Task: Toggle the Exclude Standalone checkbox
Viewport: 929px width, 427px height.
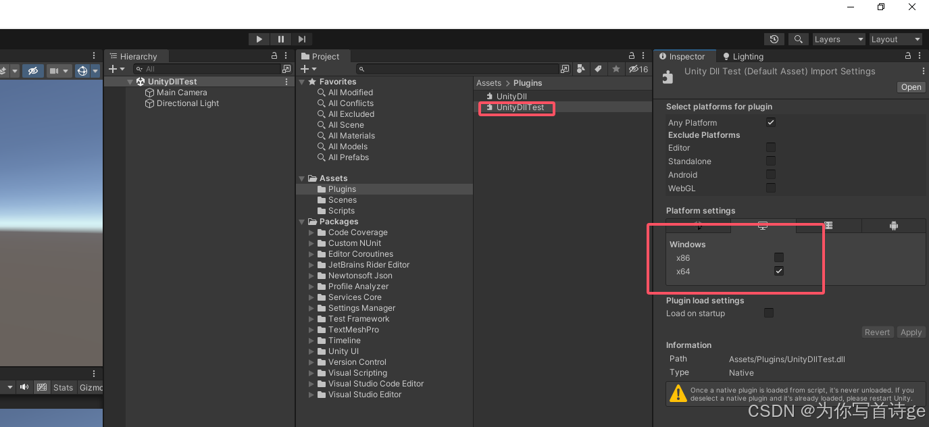Action: click(771, 161)
